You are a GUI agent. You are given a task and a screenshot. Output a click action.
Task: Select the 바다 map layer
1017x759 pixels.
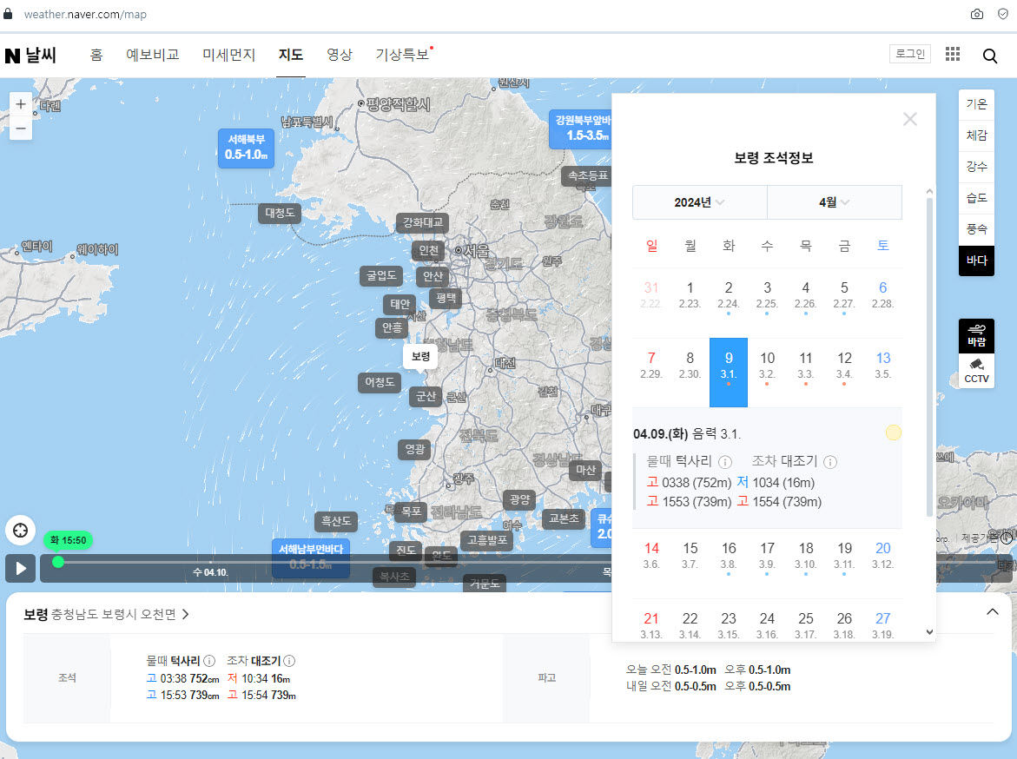[x=976, y=261]
